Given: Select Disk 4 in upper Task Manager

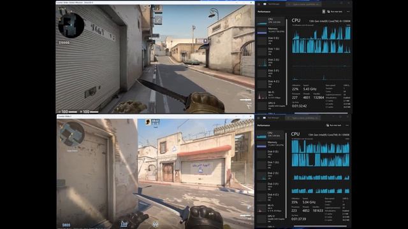Looking at the screenshot, I should point(270,84).
